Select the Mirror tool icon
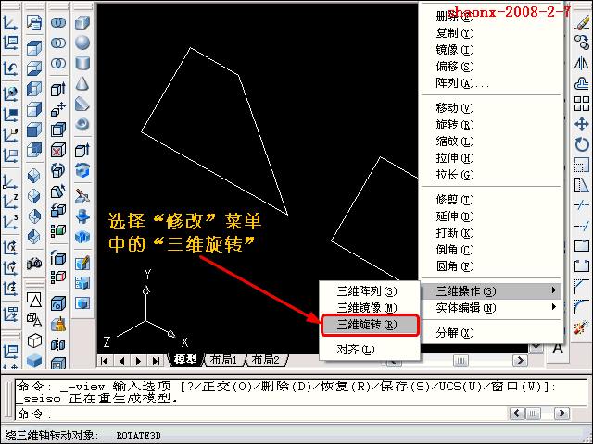The width and height of the screenshot is (593, 444). (582, 63)
